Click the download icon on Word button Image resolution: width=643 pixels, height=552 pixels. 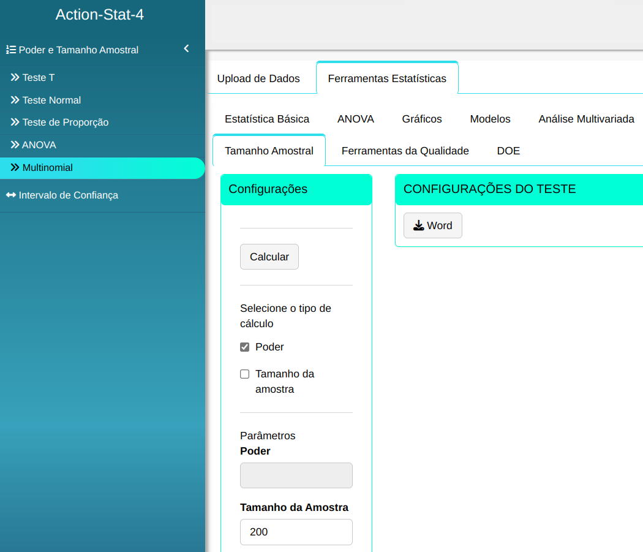coord(418,225)
